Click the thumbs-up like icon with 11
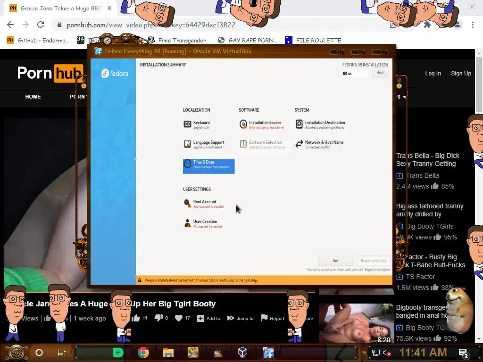 [x=135, y=318]
